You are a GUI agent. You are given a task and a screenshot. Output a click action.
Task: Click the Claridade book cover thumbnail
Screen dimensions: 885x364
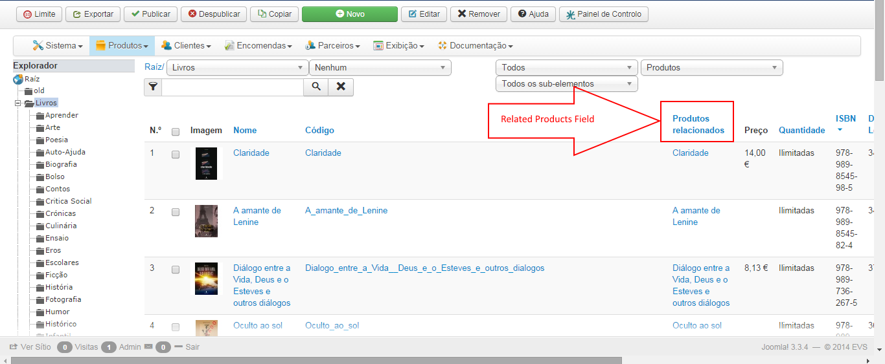tap(207, 164)
